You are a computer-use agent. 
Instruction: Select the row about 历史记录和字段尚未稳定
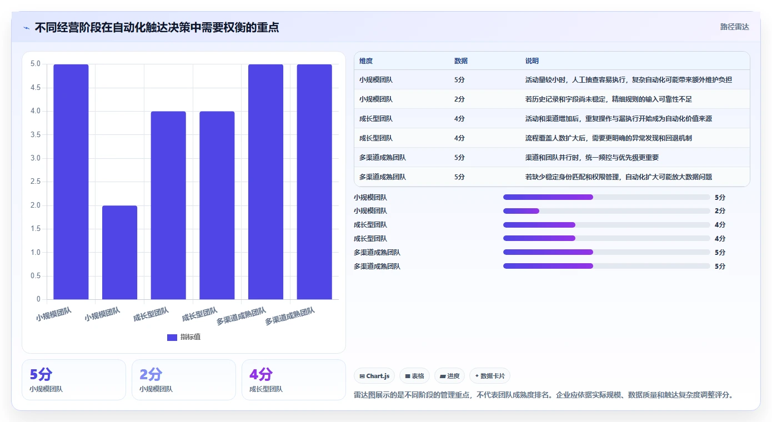[x=552, y=99]
